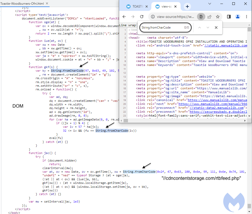
Task: Click the editor's vertical scrollbar thumb
Action: [249, 206]
